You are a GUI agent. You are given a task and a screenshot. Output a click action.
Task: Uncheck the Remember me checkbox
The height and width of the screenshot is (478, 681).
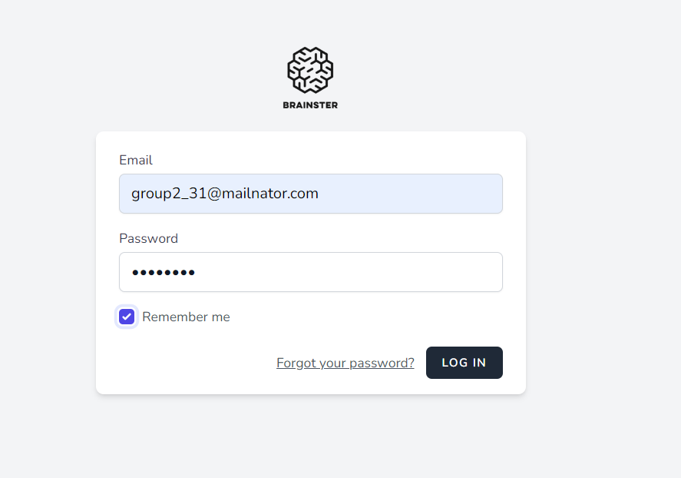(127, 317)
